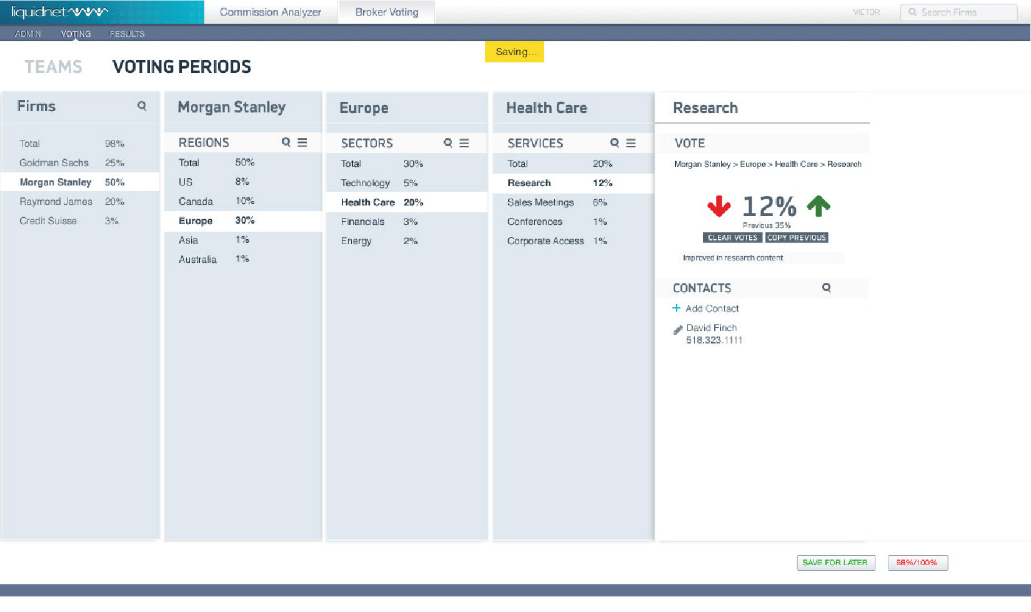Image resolution: width=1031 pixels, height=612 pixels.
Task: Select the Health Care sector row
Action: [x=406, y=202]
